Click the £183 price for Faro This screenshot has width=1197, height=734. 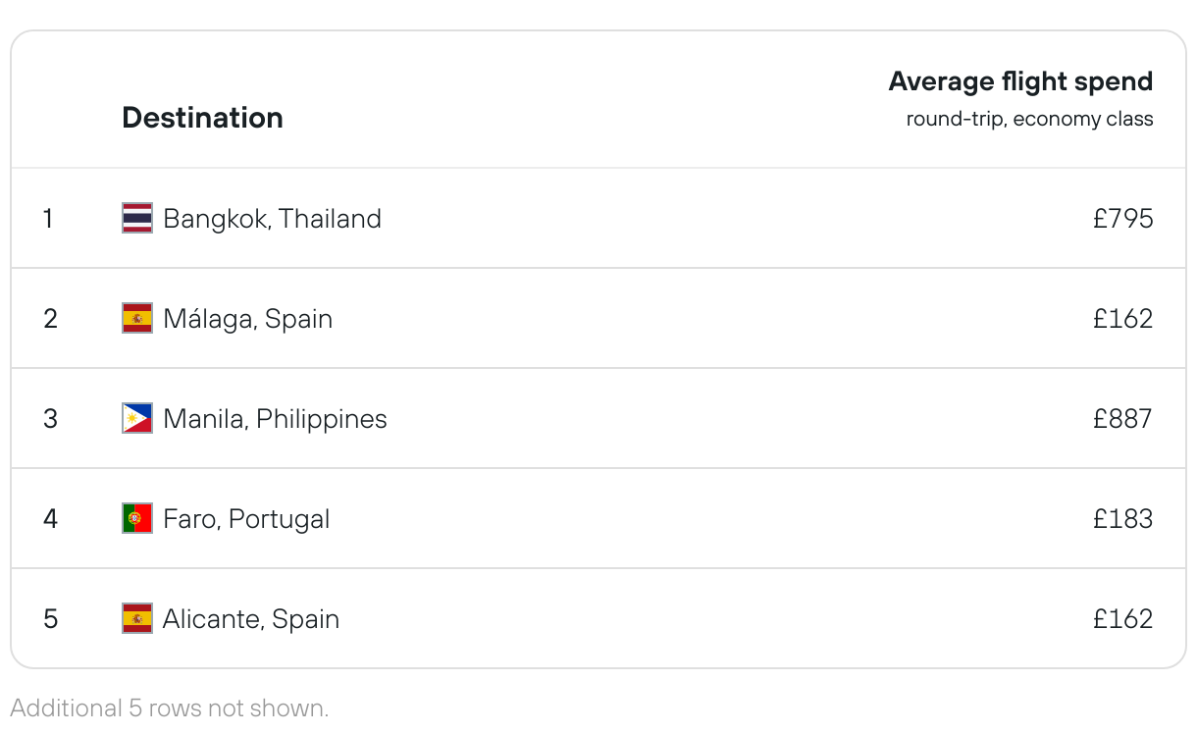1122,518
